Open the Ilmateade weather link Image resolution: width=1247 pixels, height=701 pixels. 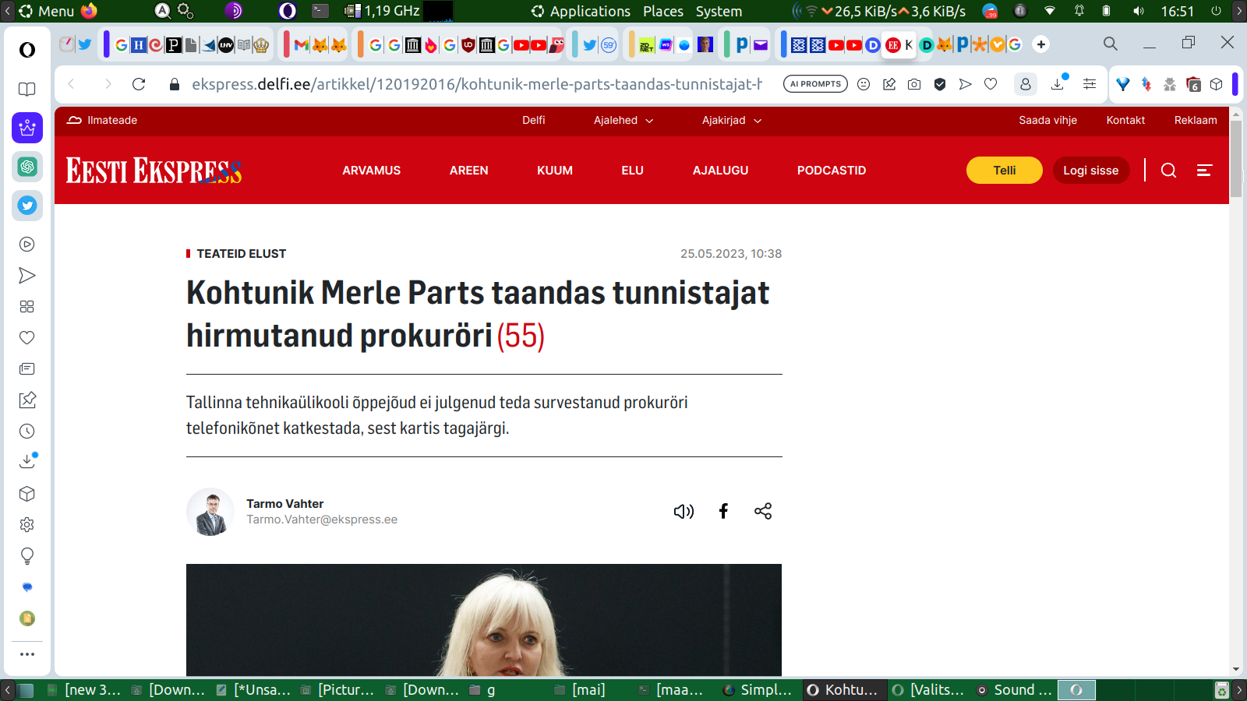102,120
